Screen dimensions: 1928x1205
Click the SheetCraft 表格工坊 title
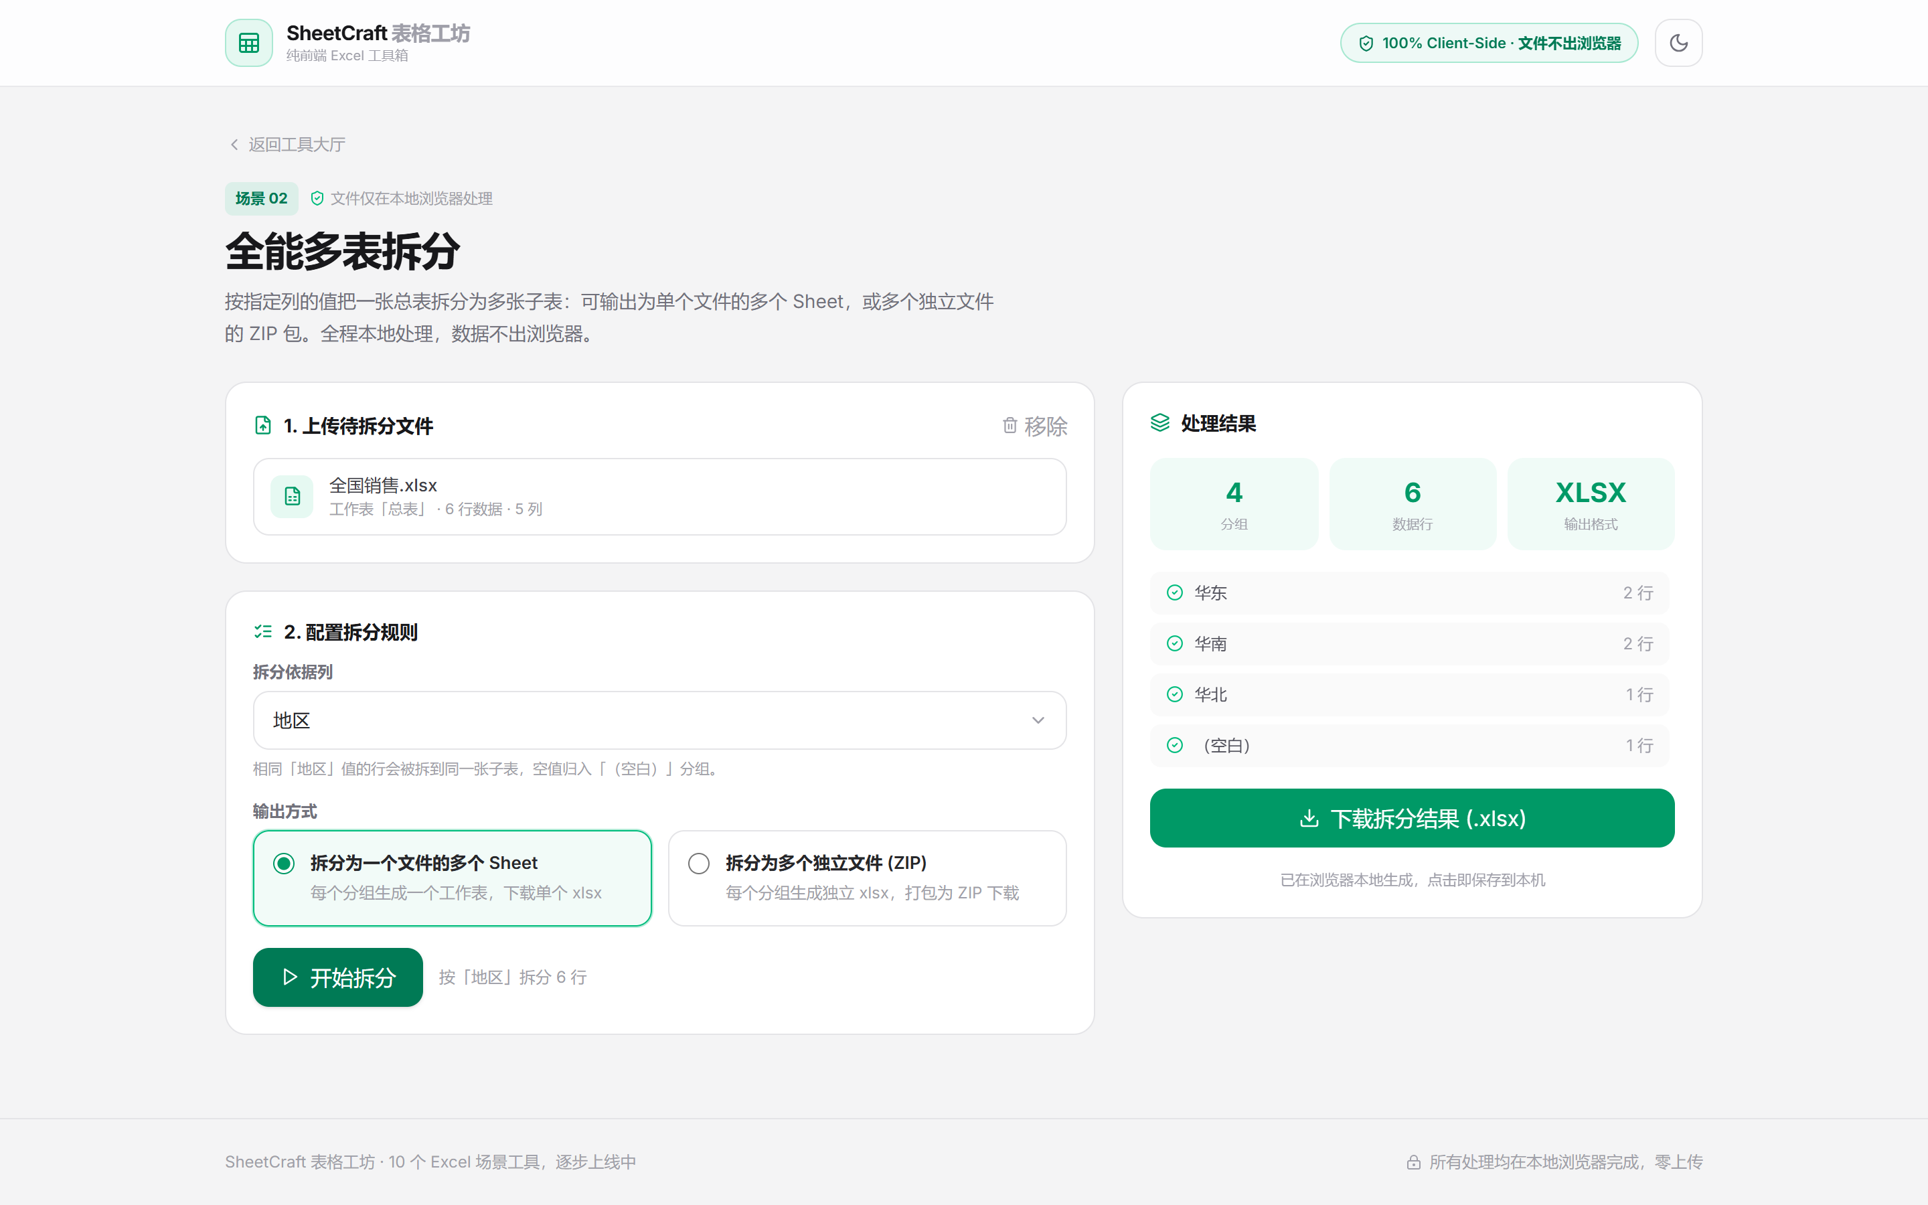tap(378, 33)
